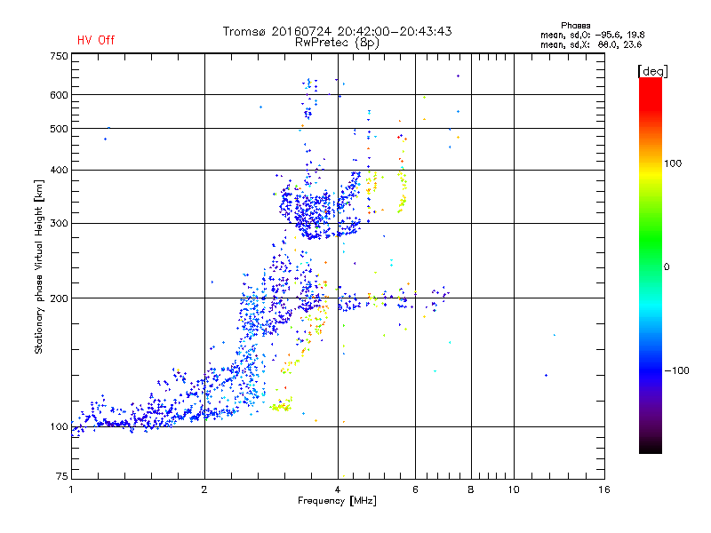Screen dimensions: 711x533
Task: Click the phase color scale bar
Action: [651, 265]
